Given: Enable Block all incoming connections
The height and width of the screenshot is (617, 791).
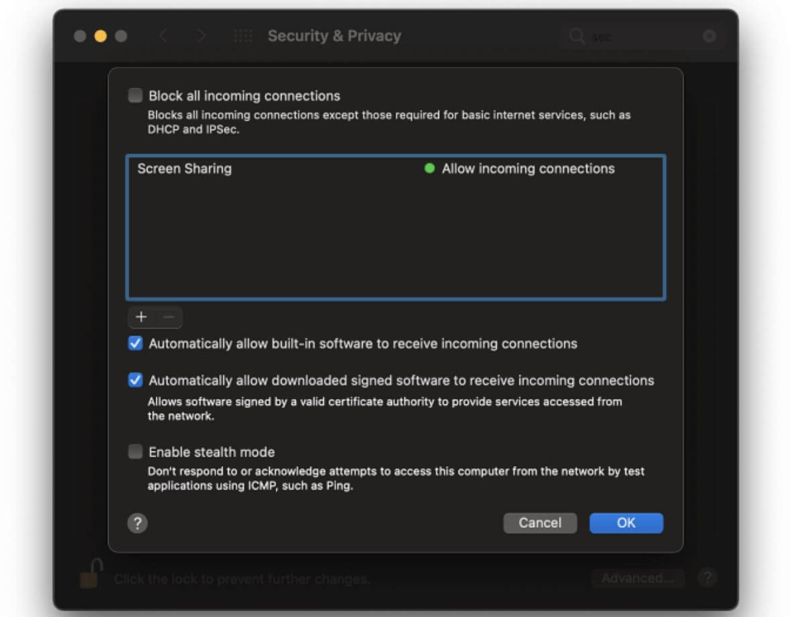Looking at the screenshot, I should pyautogui.click(x=135, y=96).
